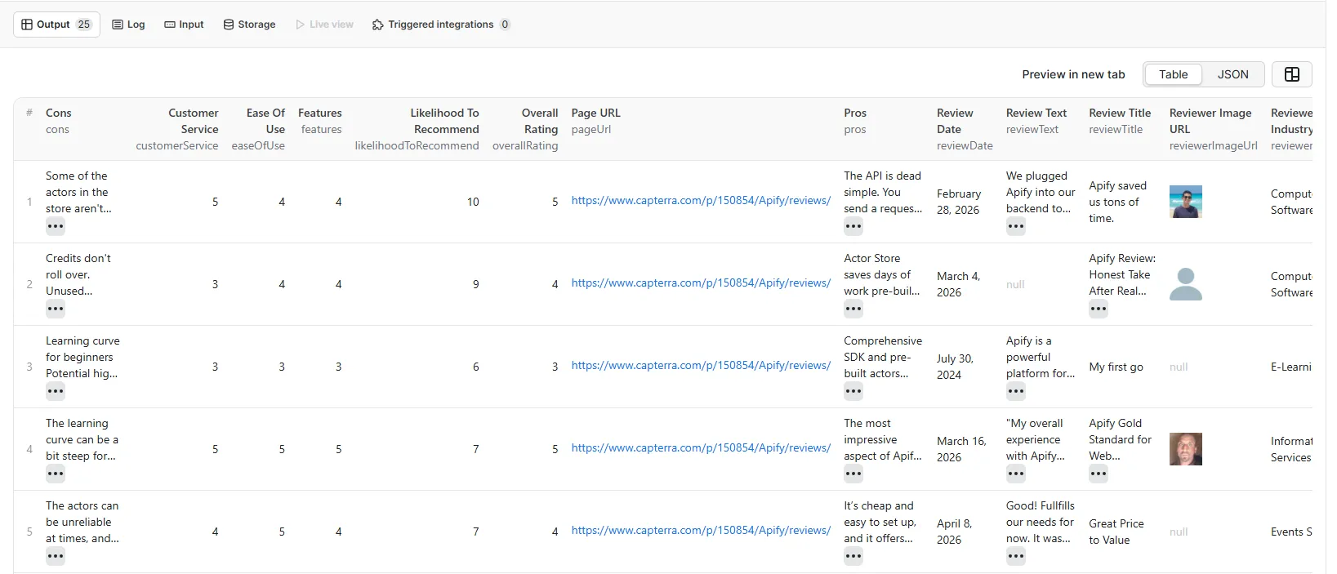Image resolution: width=1337 pixels, height=574 pixels.
Task: Expand Pros text 'The most impressive'
Action: tap(853, 474)
